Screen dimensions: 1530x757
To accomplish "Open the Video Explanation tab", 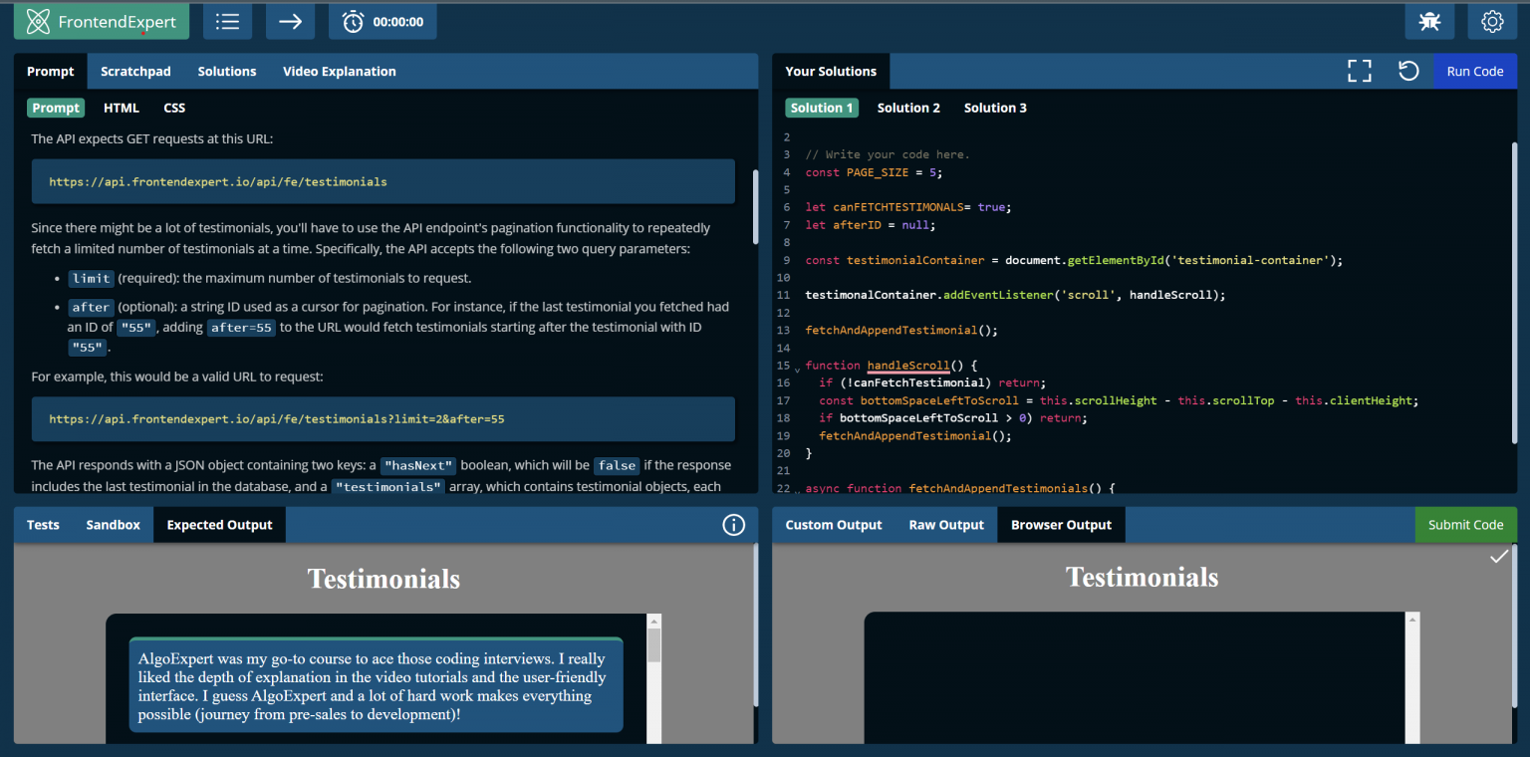I will click(339, 72).
